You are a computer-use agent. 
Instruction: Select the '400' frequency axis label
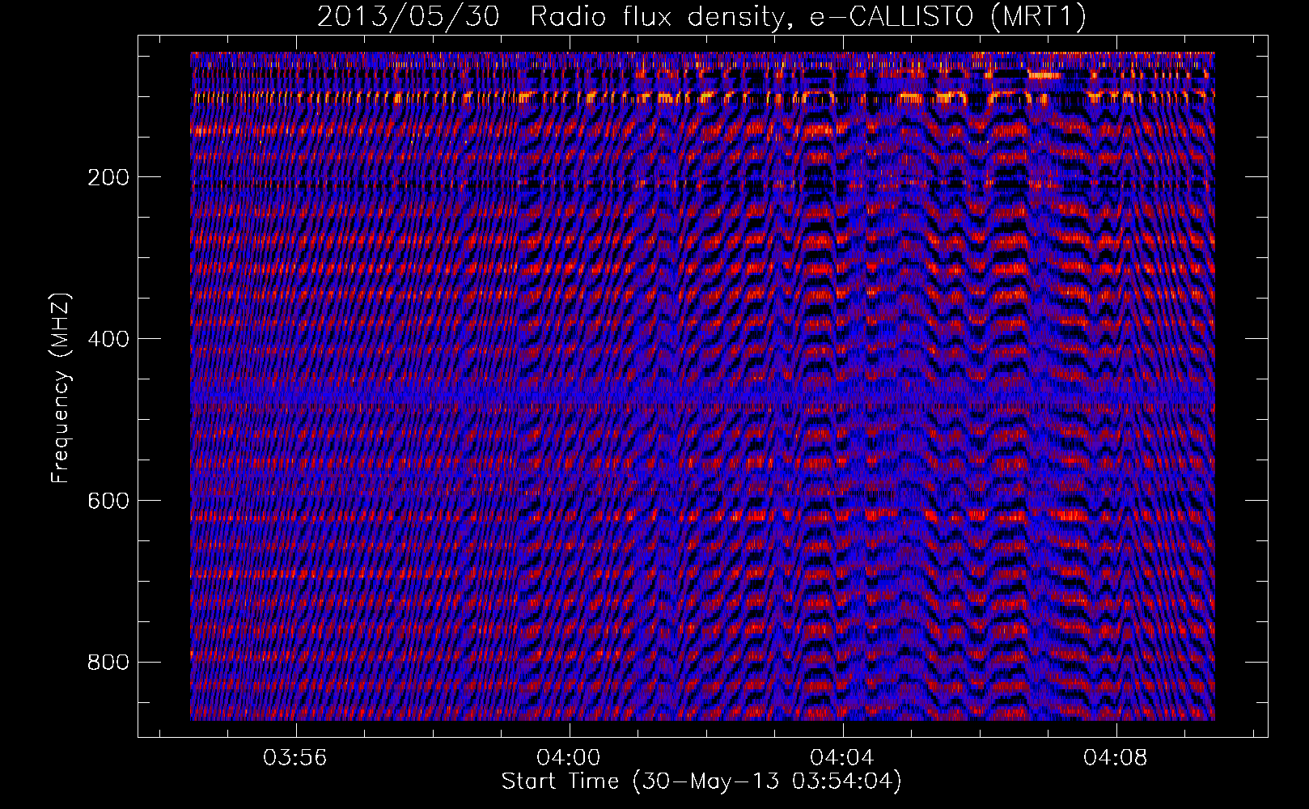(108, 339)
